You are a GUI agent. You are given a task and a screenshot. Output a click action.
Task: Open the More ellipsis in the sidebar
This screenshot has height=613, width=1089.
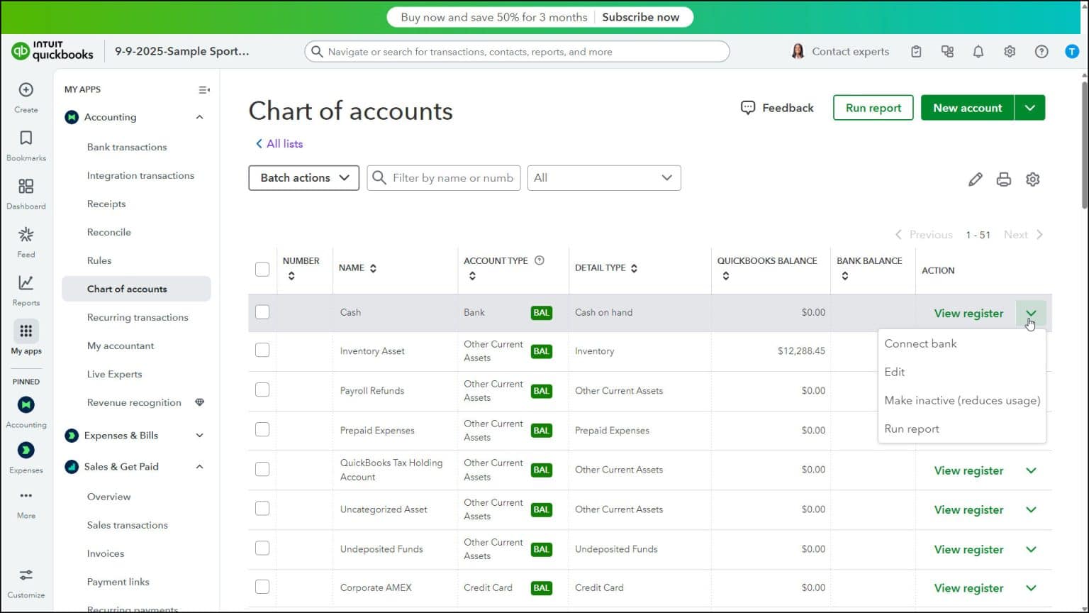[x=26, y=503]
